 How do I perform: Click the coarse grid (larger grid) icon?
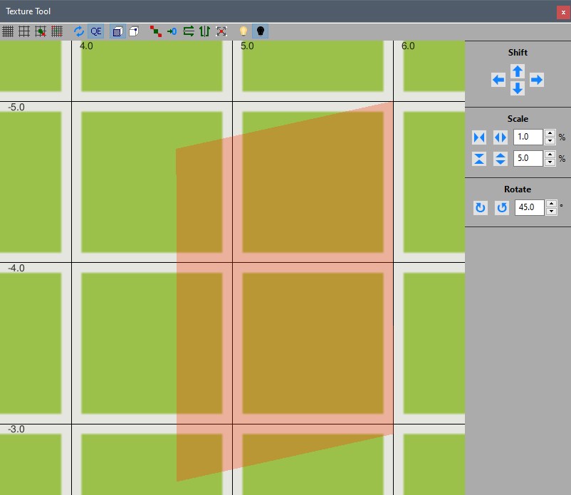24,31
